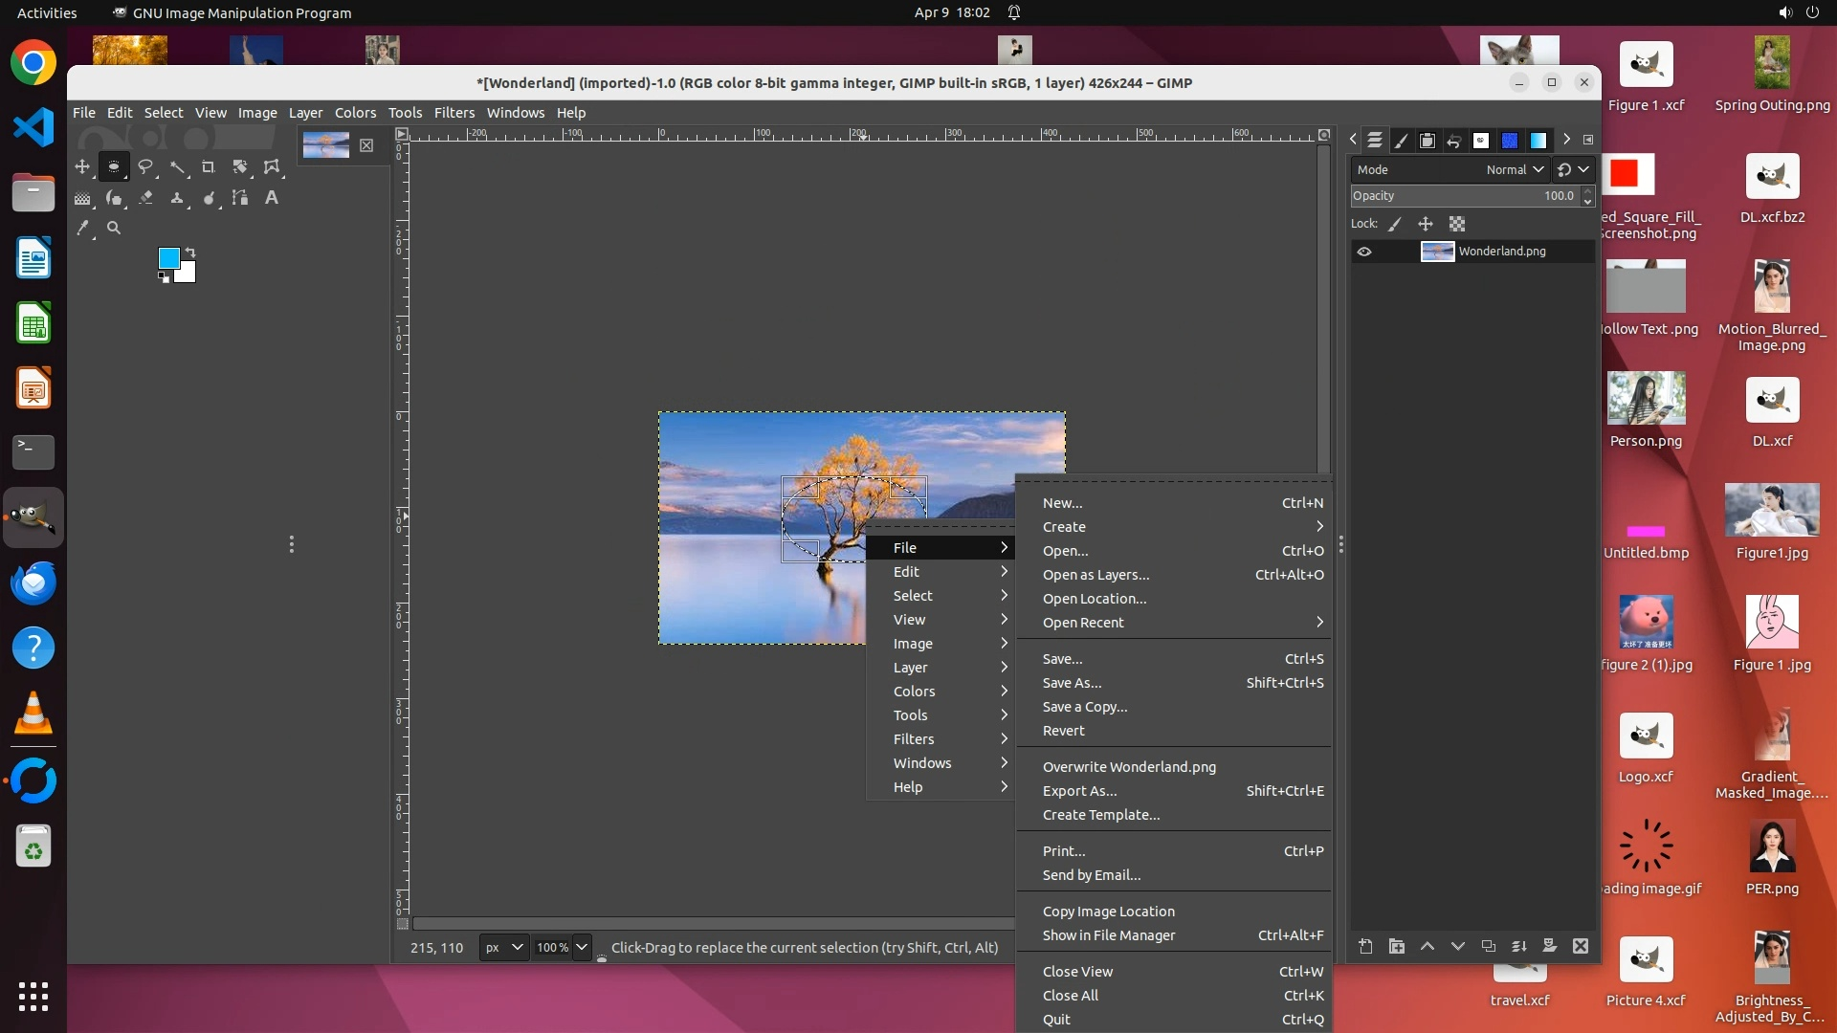Select the Text tool
The width and height of the screenshot is (1837, 1033).
click(x=272, y=198)
